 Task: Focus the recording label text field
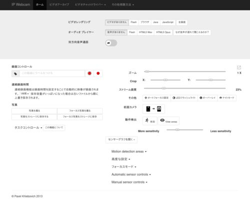pos(52,73)
